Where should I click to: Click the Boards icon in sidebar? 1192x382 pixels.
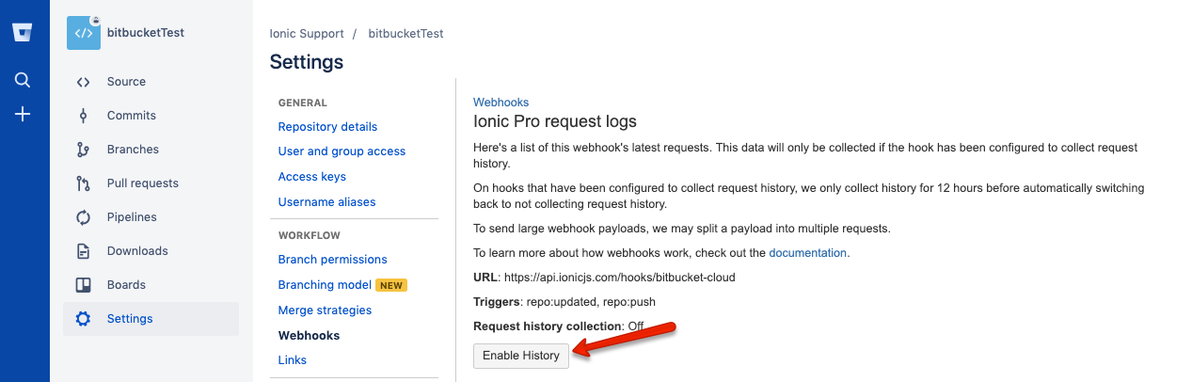click(84, 285)
